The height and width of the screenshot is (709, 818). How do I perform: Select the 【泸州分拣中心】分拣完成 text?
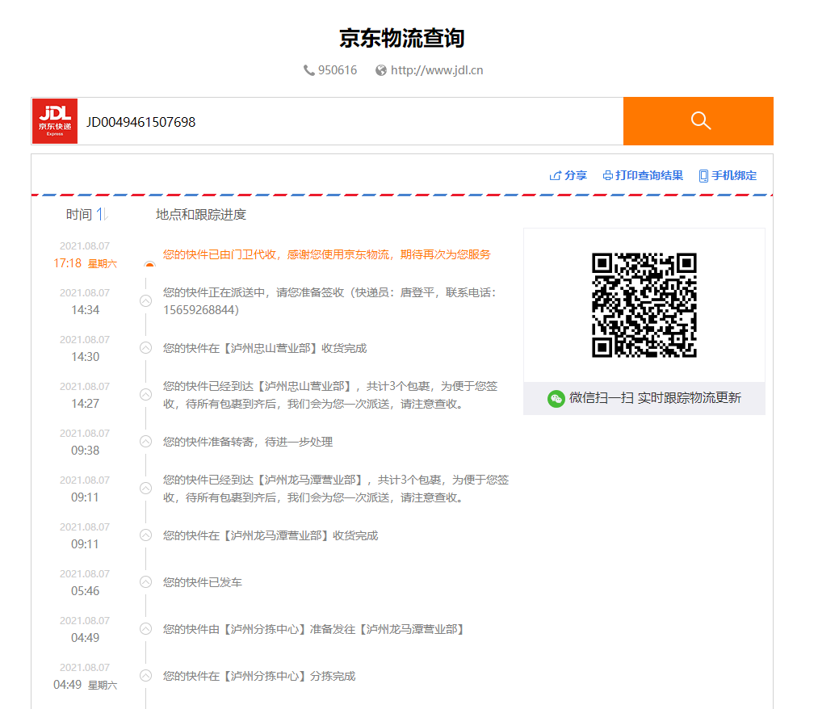click(x=258, y=676)
